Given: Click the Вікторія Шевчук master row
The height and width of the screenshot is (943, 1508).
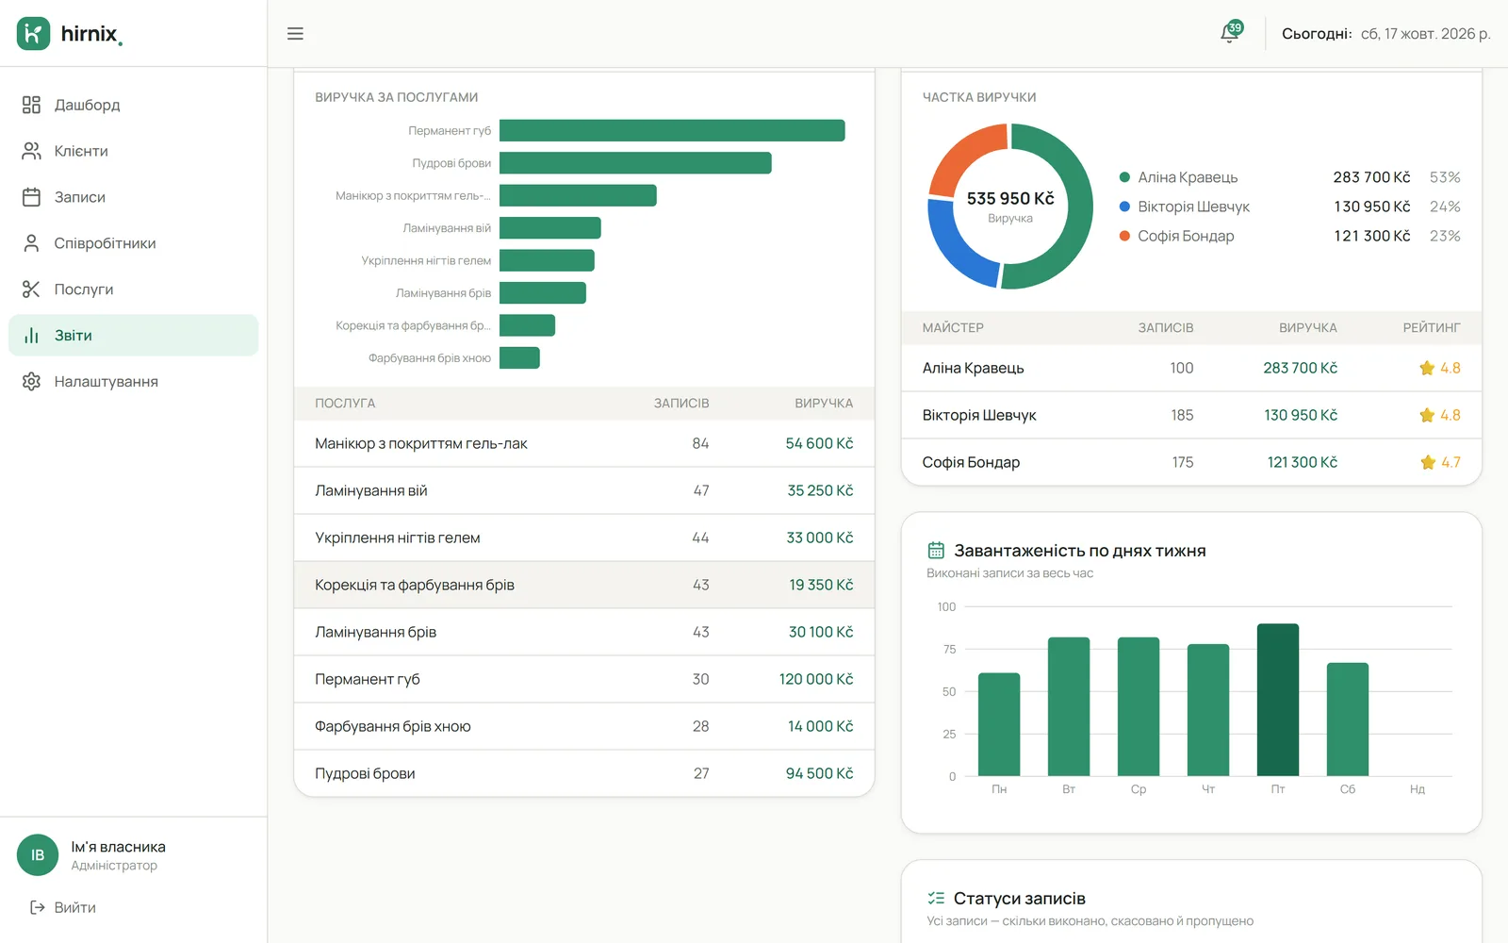Looking at the screenshot, I should (1191, 415).
